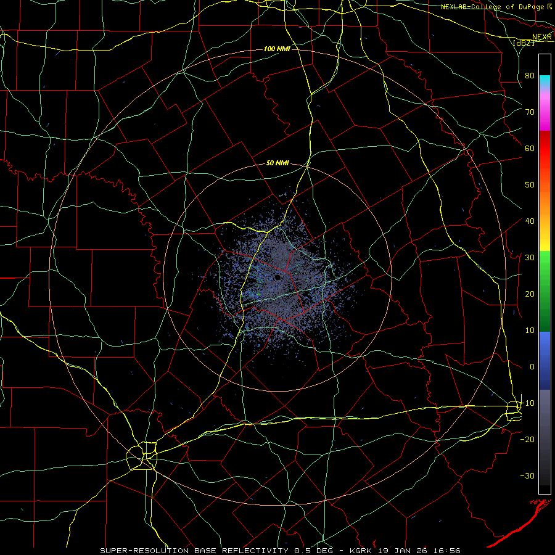Click the -20 value on dBZ scale
The width and height of the screenshot is (555, 555).
pos(527,440)
